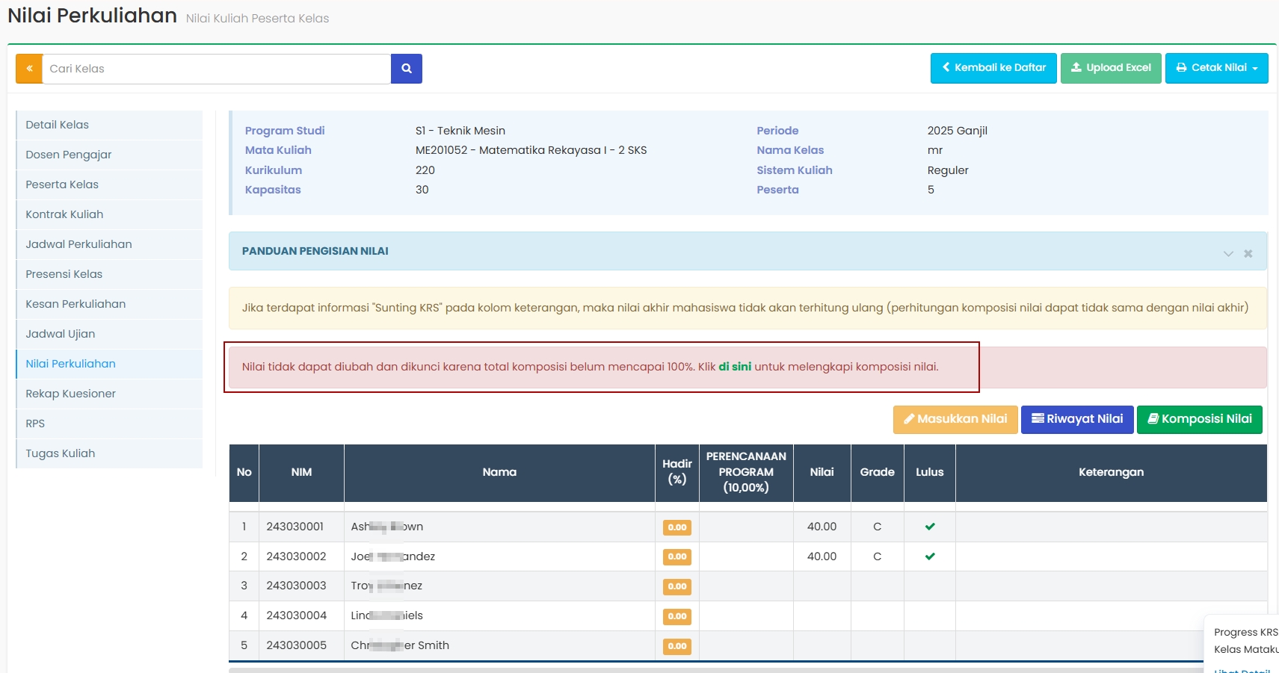Open the Komposisi Nilai button

pyautogui.click(x=1199, y=419)
